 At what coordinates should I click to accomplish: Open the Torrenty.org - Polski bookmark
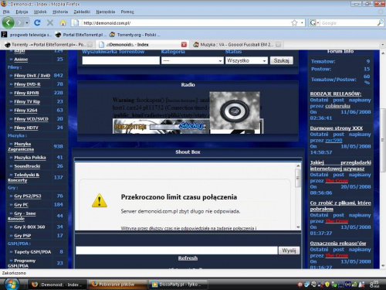pos(134,35)
